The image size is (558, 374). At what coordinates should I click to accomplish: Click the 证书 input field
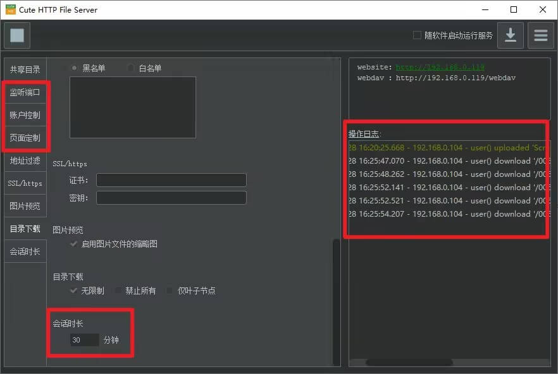(171, 180)
